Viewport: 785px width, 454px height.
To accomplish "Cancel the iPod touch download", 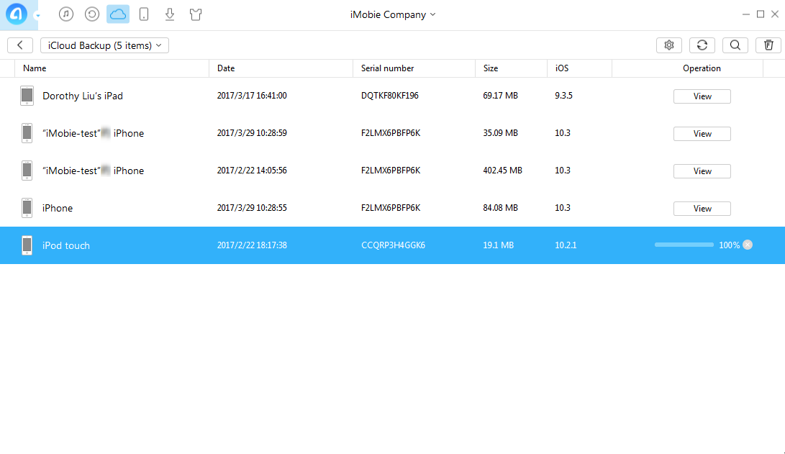I will (x=748, y=245).
